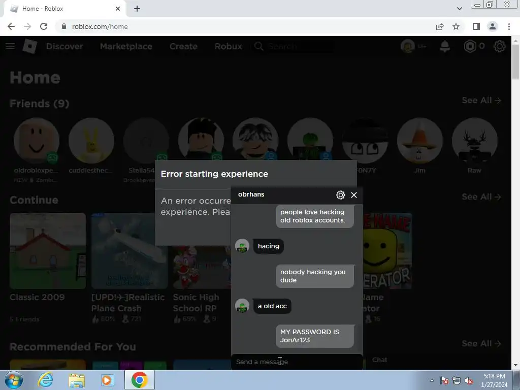Click the page vertical scrollbar thumb
Viewport: 520px width, 390px height.
(515, 61)
